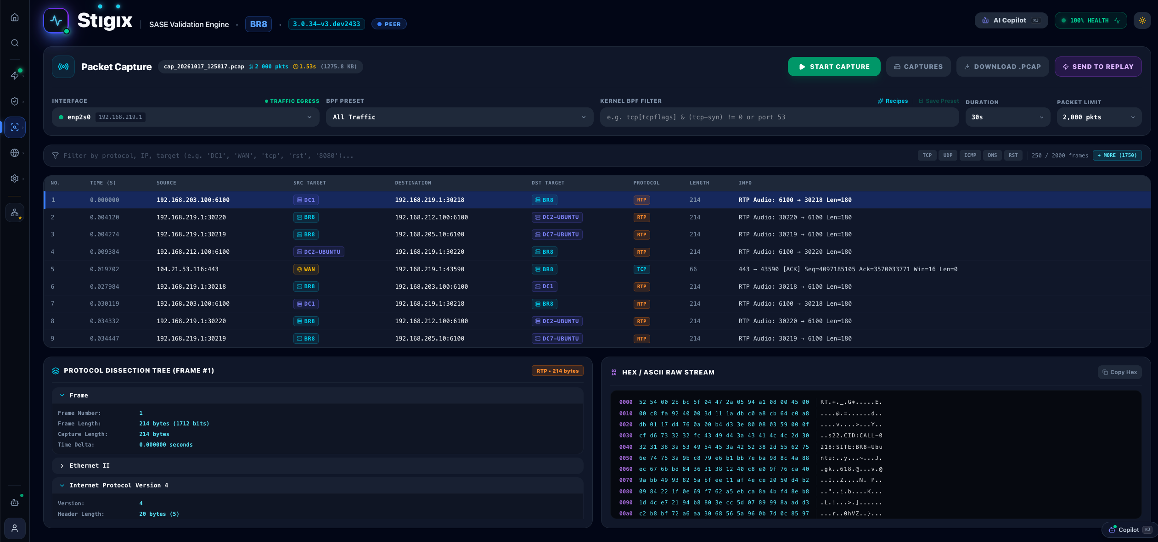
Task: Click the WAN source target tag
Action: click(306, 269)
